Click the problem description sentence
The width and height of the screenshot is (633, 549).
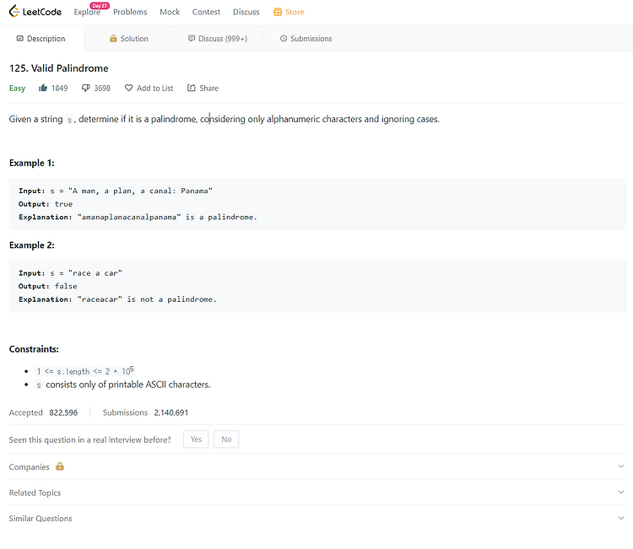coord(224,119)
